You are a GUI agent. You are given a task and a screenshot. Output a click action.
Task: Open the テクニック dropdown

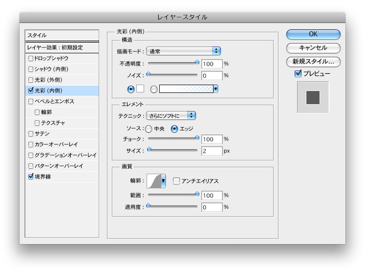click(171, 115)
